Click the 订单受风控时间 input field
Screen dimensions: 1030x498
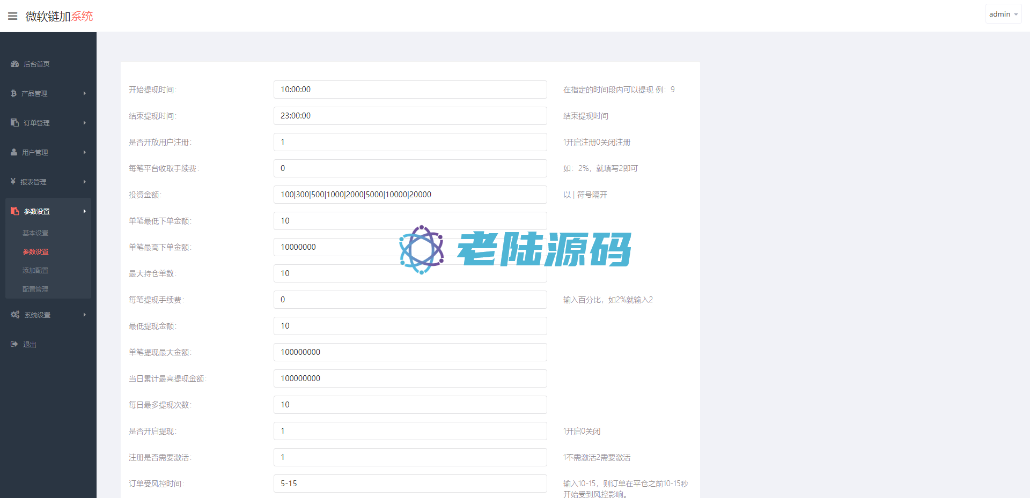410,484
